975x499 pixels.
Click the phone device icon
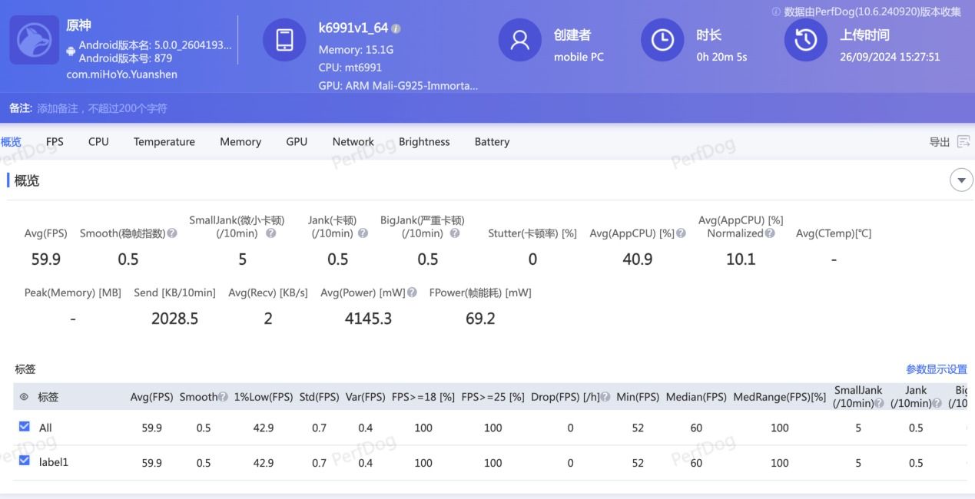(x=284, y=40)
